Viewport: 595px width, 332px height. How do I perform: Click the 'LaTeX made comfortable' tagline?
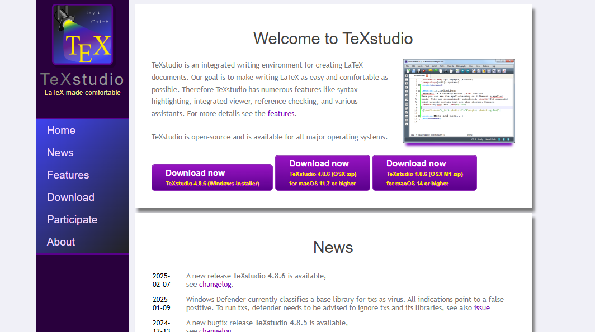point(82,93)
